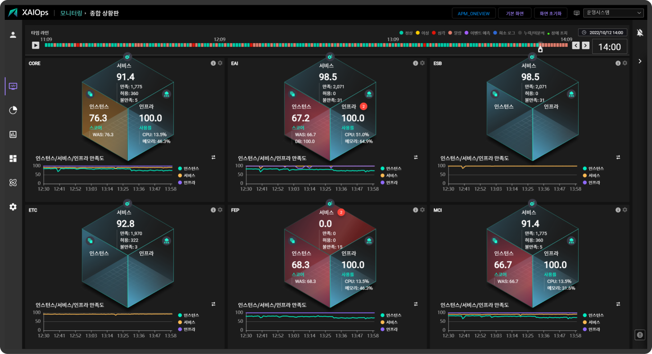The image size is (652, 354).
Task: Open the settings gear on the CORE panel
Action: coord(220,63)
